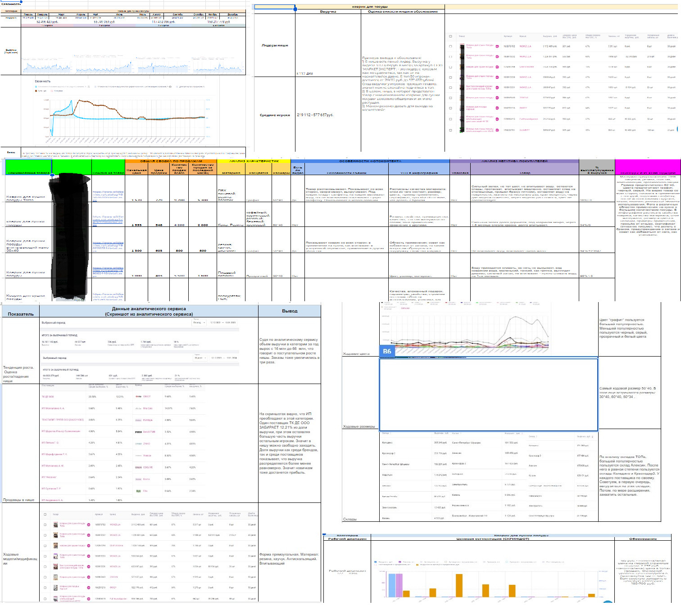Screen dimensions: 681x606
Task: Open the COOLIVE brand name link
Action: pos(148,467)
